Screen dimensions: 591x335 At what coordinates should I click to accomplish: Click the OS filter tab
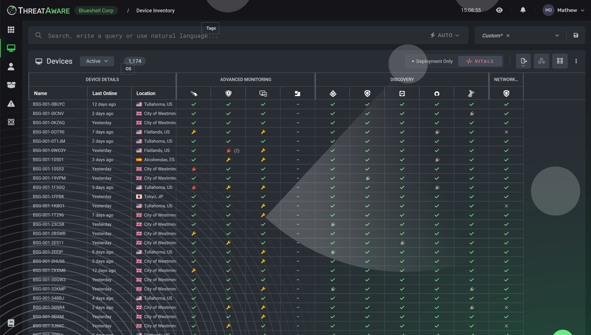pyautogui.click(x=128, y=69)
